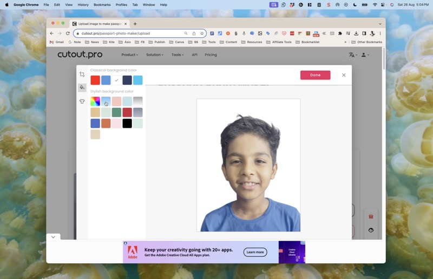433x279 pixels.
Task: Go to the Pricing page
Action: pyautogui.click(x=211, y=55)
